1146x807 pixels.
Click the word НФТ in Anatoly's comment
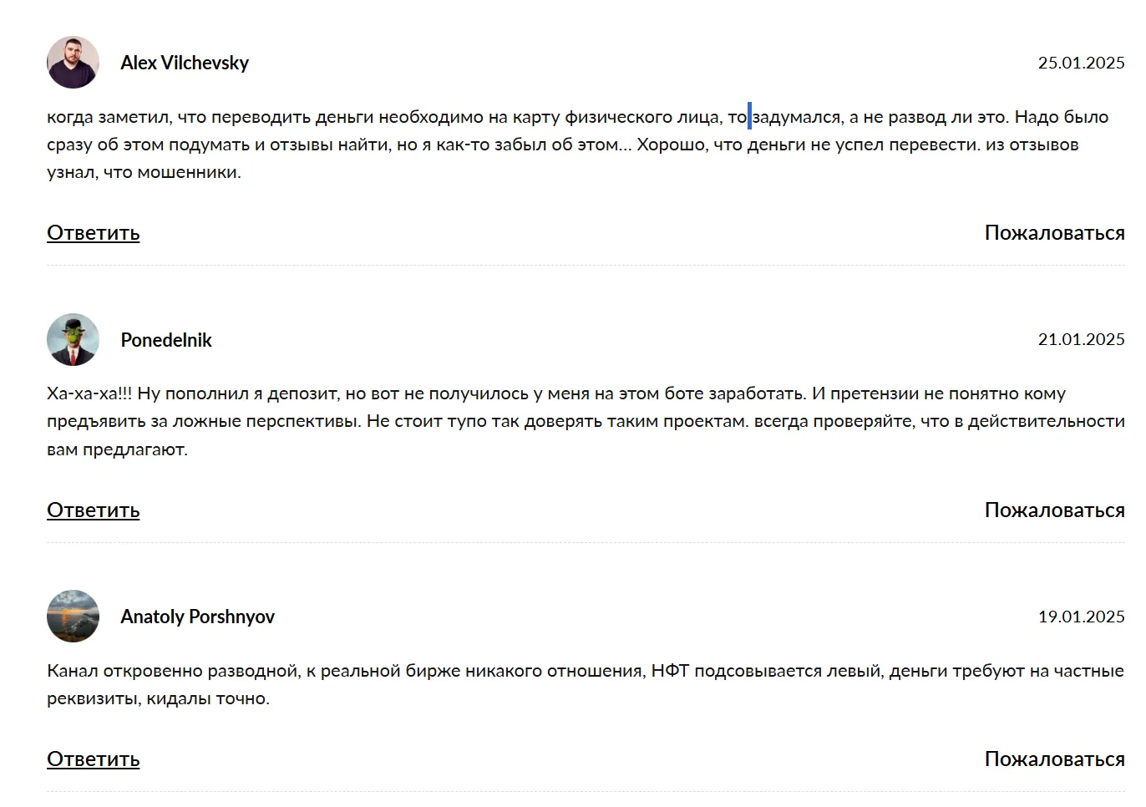(x=670, y=671)
